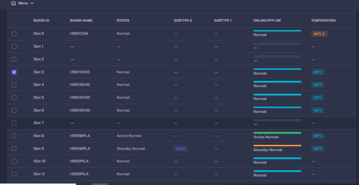Viewport: 359px width, 185px height.
Task: Open board H901CIUA in Slot 0
Action: click(79, 34)
